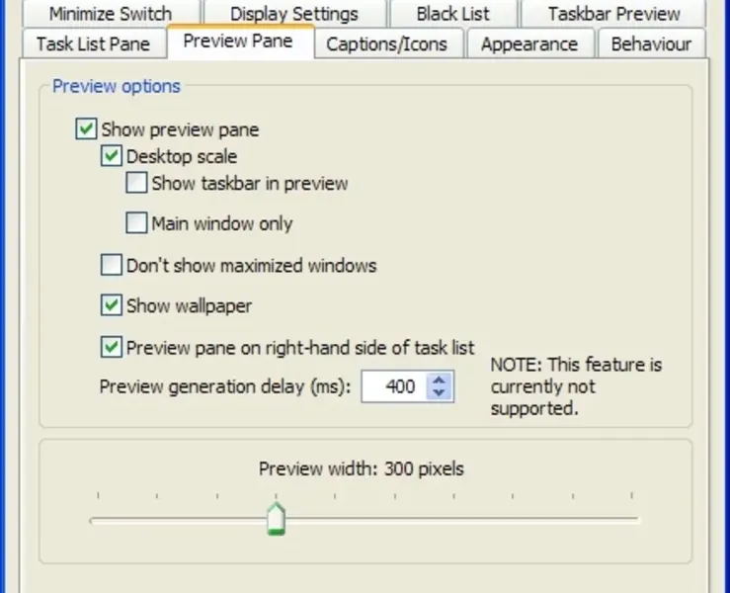Click the Preview width slider thumb
Screen dimensions: 730x593
[277, 518]
